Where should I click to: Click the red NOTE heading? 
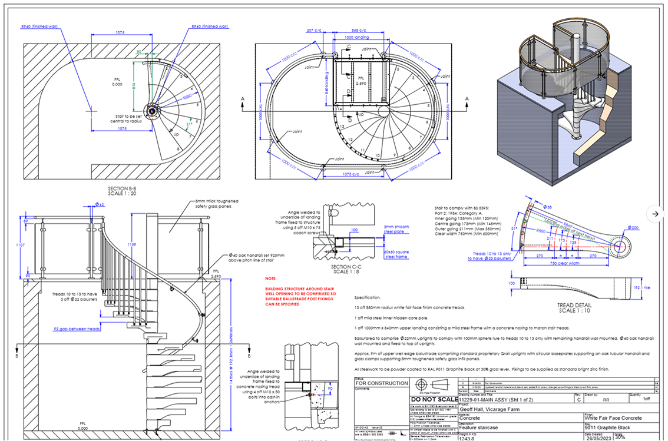(270, 278)
